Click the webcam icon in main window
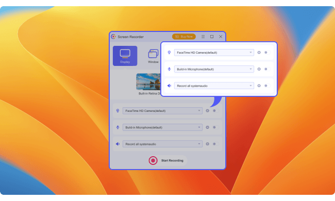Screen dimensions: 335x201 (118, 111)
